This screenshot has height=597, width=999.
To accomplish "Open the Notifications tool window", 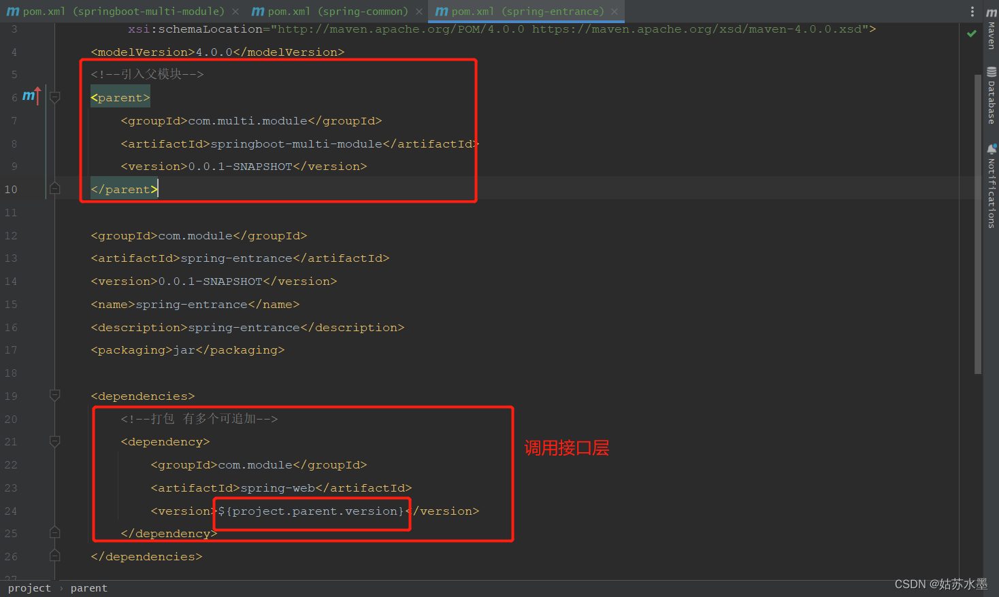I will tap(992, 186).
